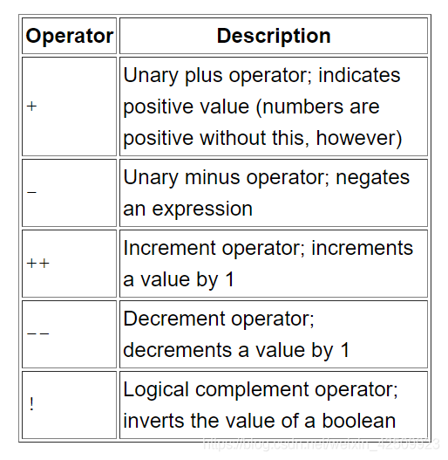Image resolution: width=448 pixels, height=460 pixels.
Task: Click the Description column header
Action: (x=274, y=36)
